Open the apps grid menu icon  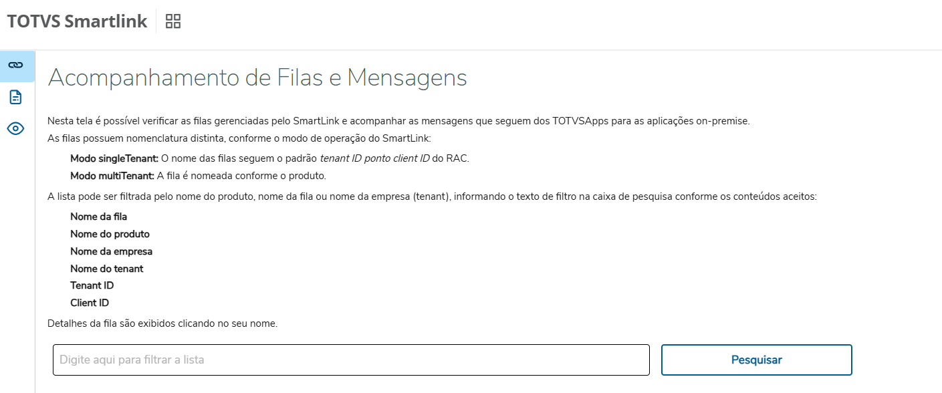173,21
